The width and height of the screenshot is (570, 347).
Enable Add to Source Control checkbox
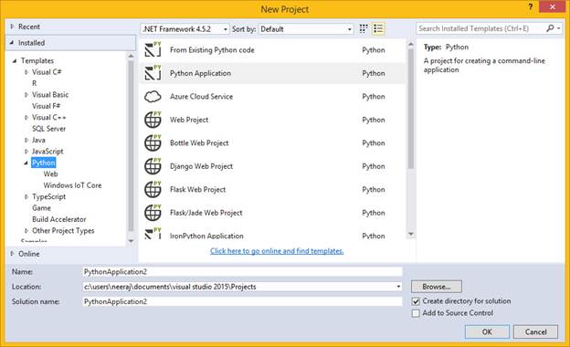pos(416,313)
